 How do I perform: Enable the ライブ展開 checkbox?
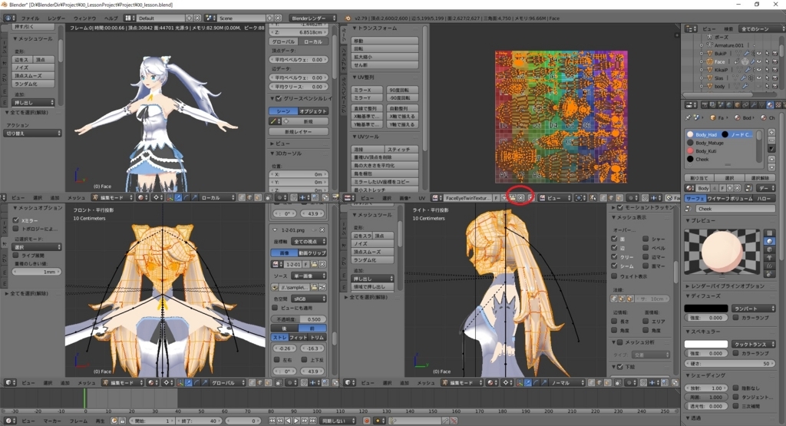click(15, 256)
